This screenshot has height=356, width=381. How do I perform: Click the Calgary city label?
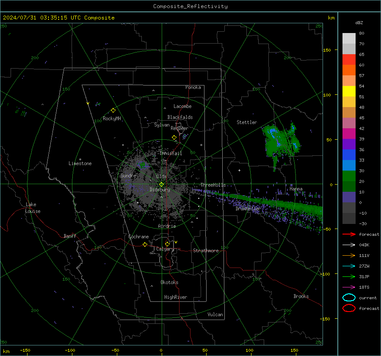(x=165, y=249)
